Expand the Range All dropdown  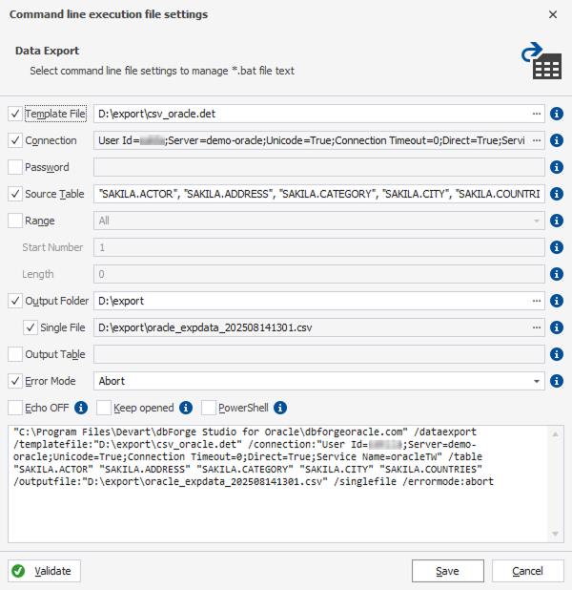[x=537, y=221]
